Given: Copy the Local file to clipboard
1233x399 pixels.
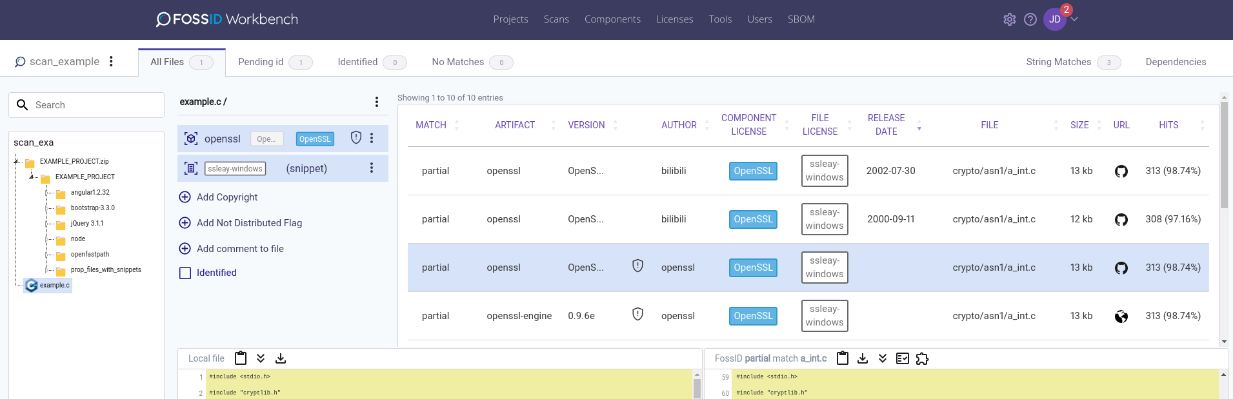Looking at the screenshot, I should (241, 358).
